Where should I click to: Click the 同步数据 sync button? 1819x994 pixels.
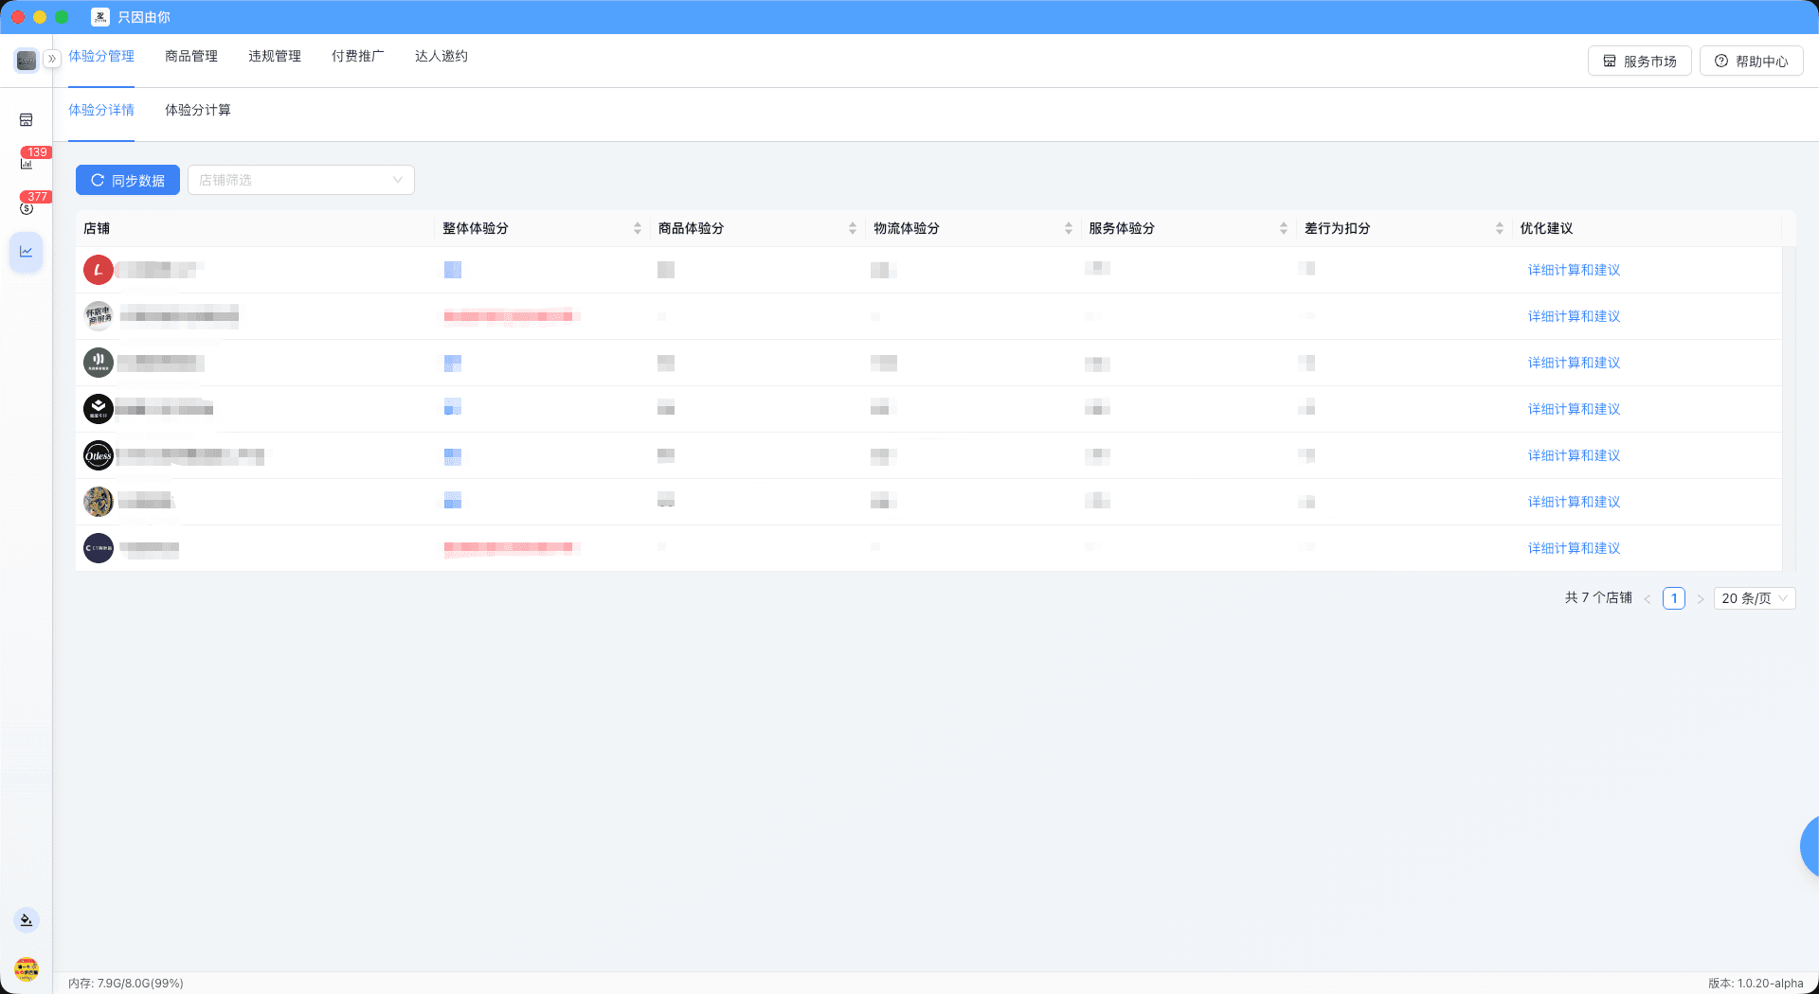[x=128, y=180]
